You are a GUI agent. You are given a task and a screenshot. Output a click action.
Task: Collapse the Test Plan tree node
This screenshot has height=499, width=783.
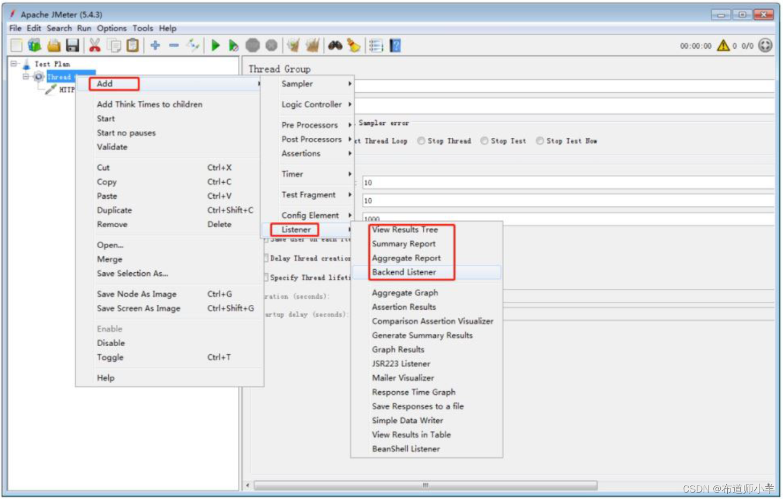pos(14,64)
